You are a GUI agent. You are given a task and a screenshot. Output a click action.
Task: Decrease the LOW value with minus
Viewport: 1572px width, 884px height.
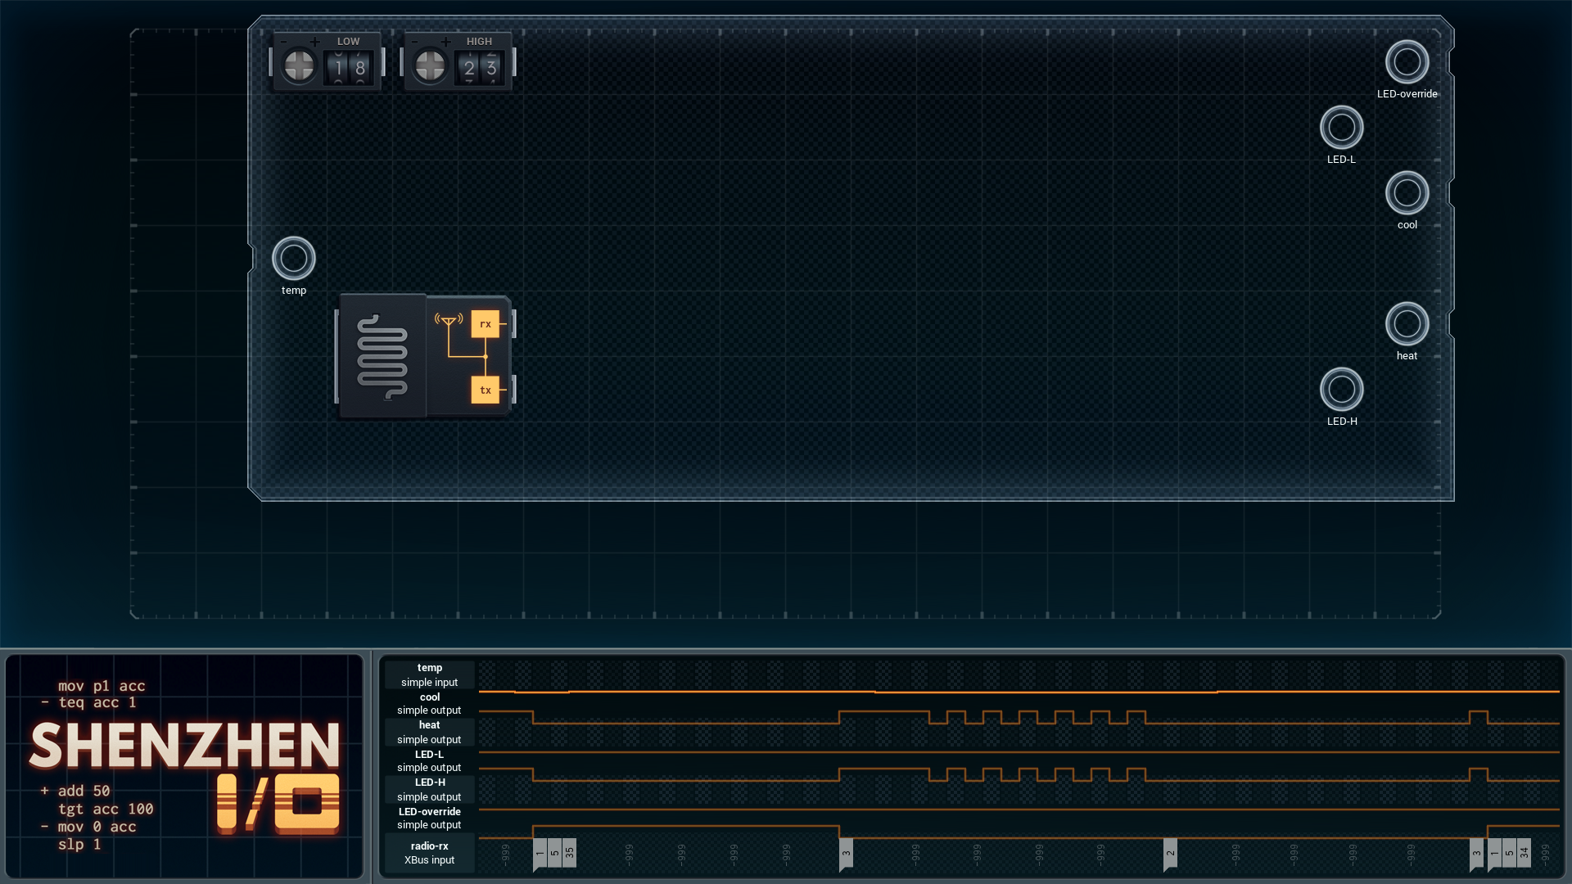(284, 42)
